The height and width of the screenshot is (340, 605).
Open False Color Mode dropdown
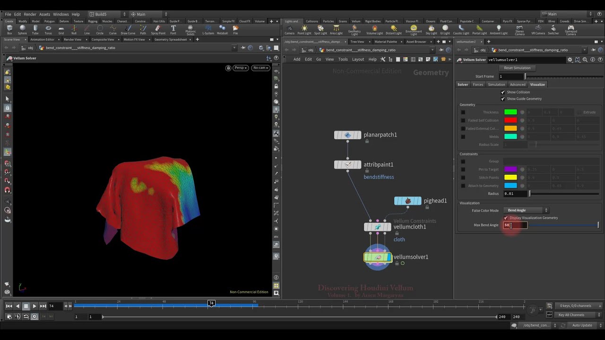coord(526,210)
